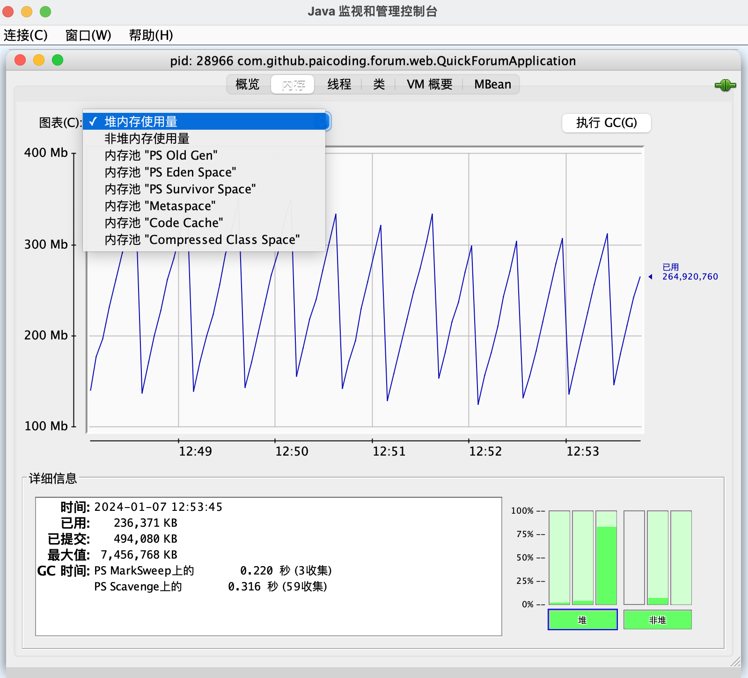Open the 窗口(W) menu

pos(88,35)
